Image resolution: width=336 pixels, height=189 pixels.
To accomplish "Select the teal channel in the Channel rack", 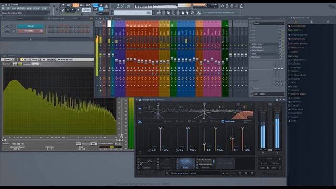I will 30,26.
